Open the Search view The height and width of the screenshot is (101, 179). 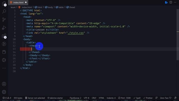tap(4, 12)
